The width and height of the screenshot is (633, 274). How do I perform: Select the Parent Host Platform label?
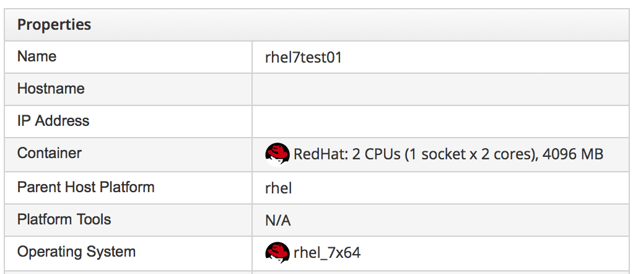86,187
